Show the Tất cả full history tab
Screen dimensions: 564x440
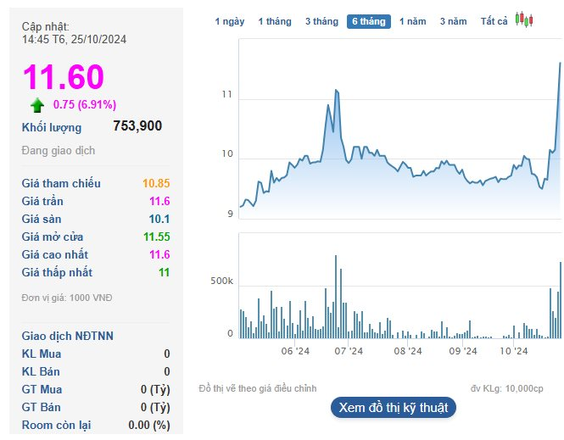(494, 21)
